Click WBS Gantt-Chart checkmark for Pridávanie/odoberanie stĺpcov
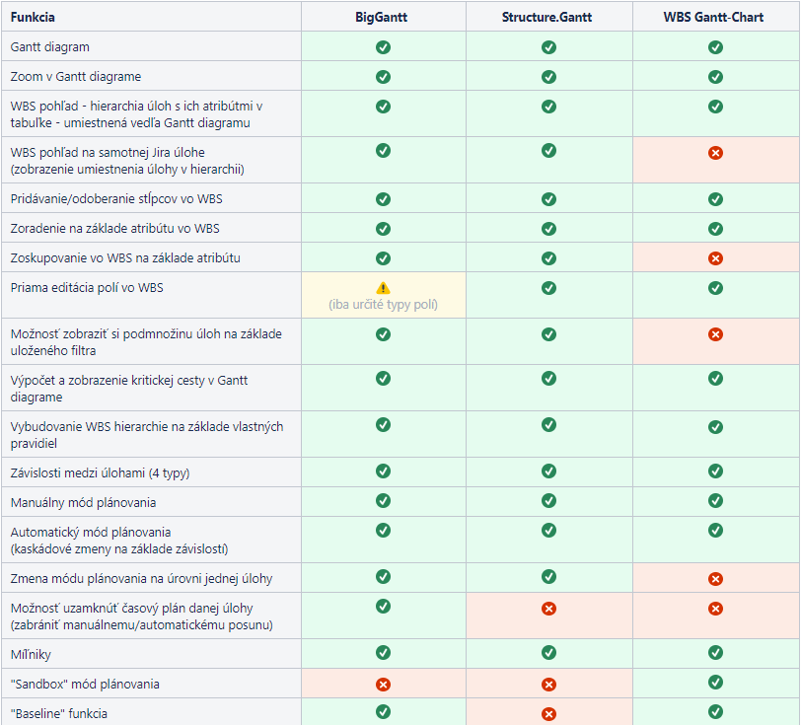Screen dimensions: 801x725 click(716, 199)
